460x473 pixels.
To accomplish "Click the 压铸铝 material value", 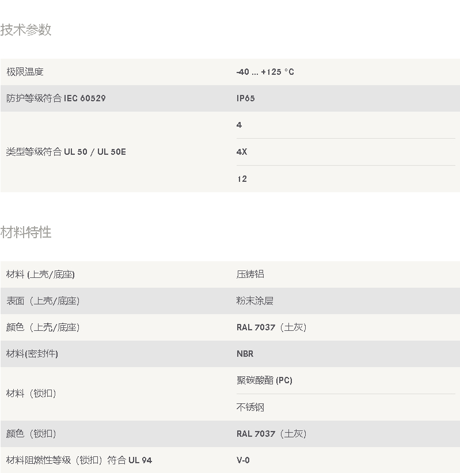I will pos(250,274).
